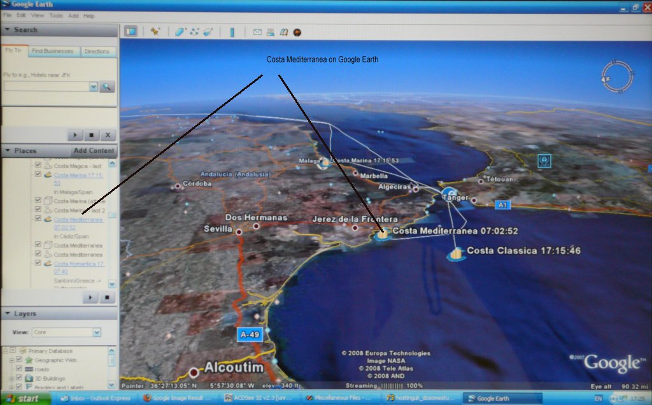Click the Places scrollbar up arrow
The height and width of the screenshot is (405, 652).
coord(112,164)
